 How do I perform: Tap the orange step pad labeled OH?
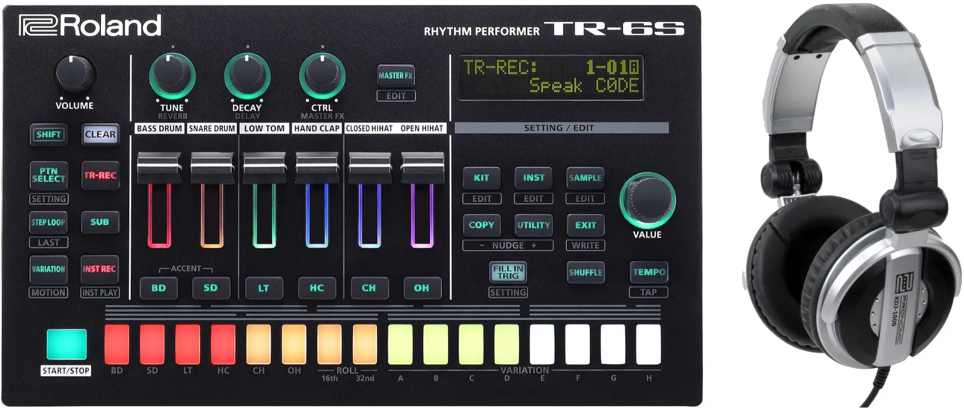(294, 345)
